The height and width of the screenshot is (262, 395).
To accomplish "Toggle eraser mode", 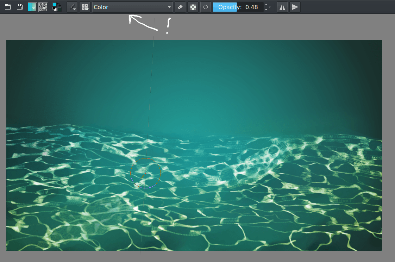I will (180, 7).
